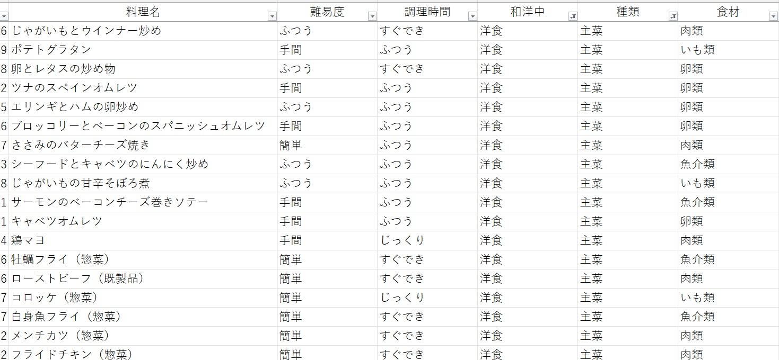Open the 難易度 column filter dropdown
This screenshot has width=779, height=360.
372,16
